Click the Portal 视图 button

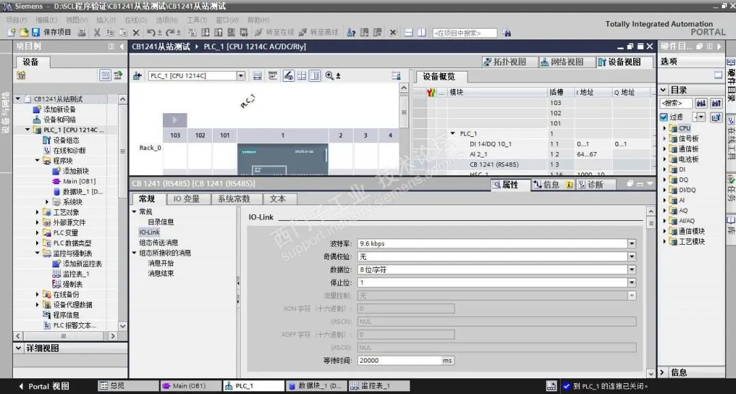[x=43, y=387]
